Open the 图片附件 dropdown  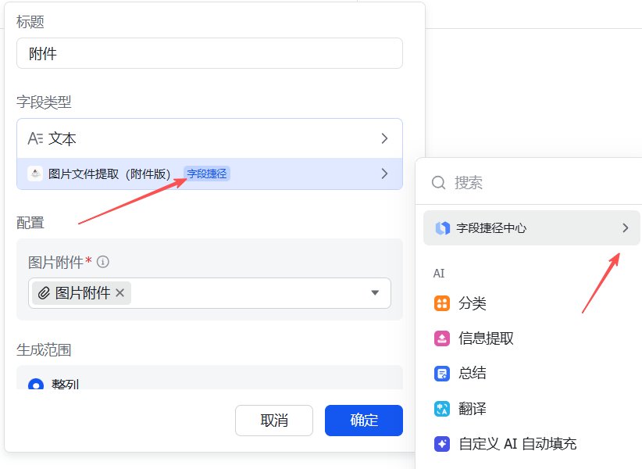376,292
